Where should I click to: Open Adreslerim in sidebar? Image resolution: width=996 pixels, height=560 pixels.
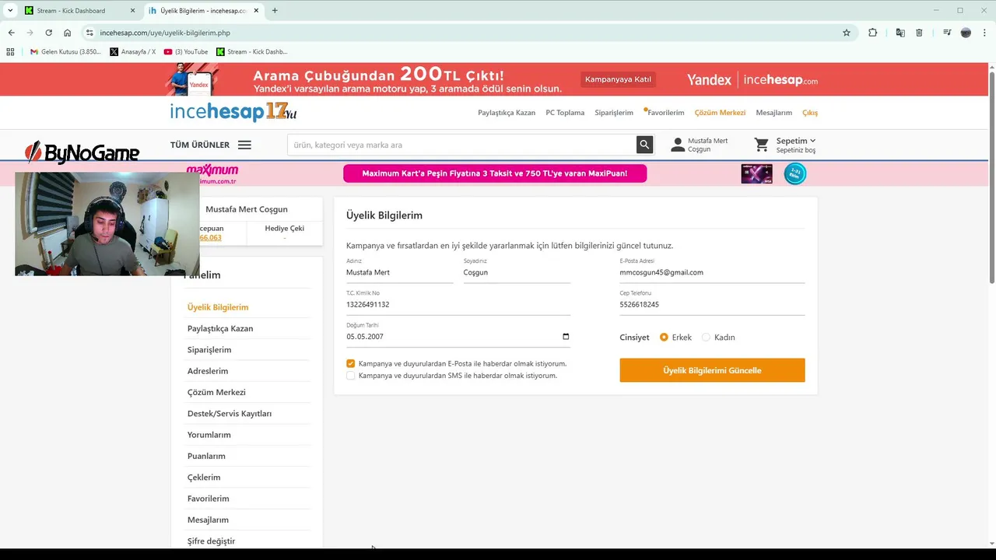coord(208,371)
